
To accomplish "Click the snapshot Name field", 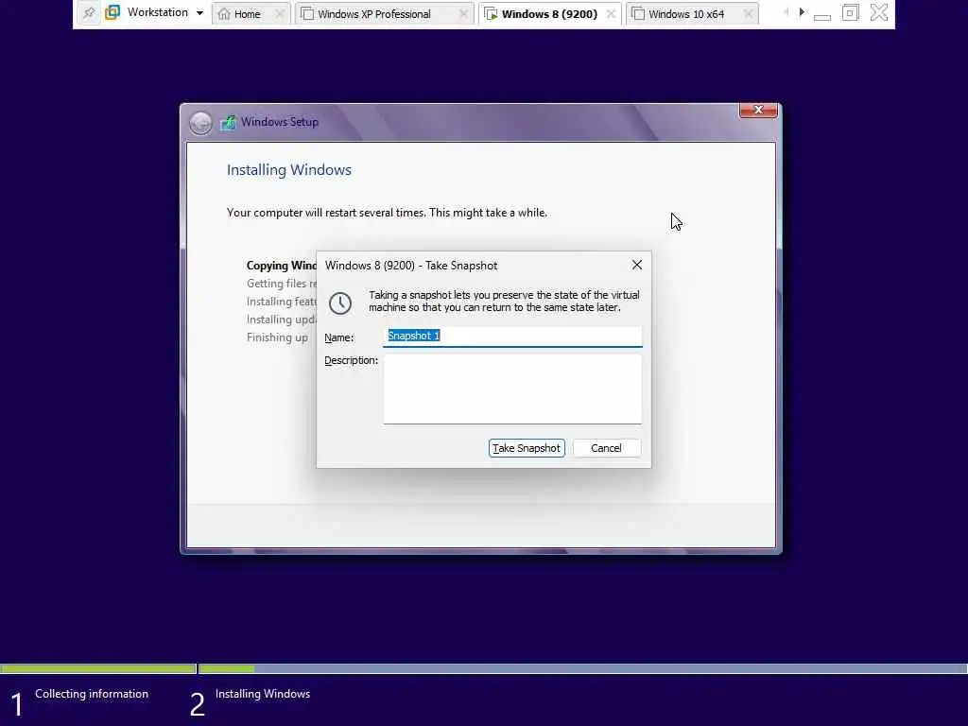I will click(512, 337).
